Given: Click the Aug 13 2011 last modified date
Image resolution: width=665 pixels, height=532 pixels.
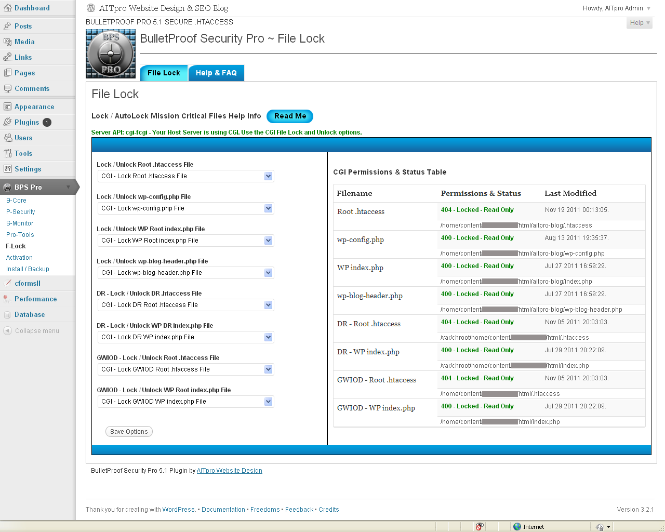Looking at the screenshot, I should tap(577, 238).
